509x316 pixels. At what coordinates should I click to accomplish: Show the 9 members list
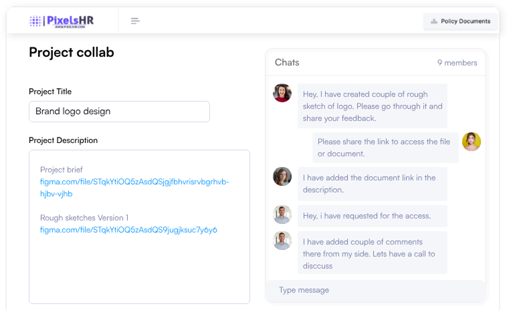click(x=457, y=63)
